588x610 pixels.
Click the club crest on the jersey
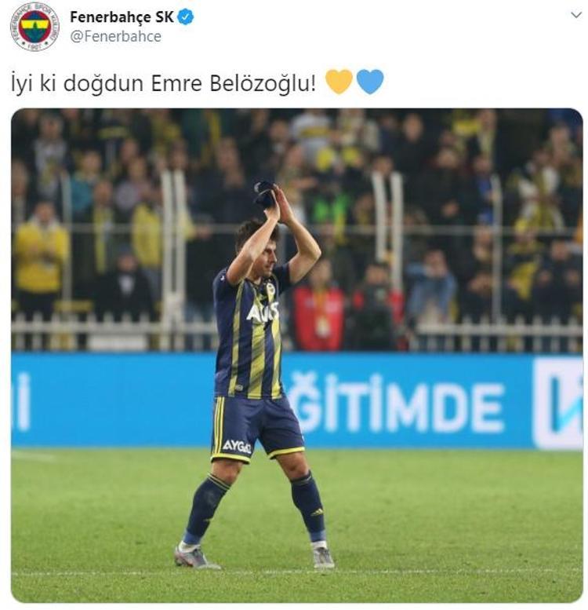pyautogui.click(x=270, y=289)
